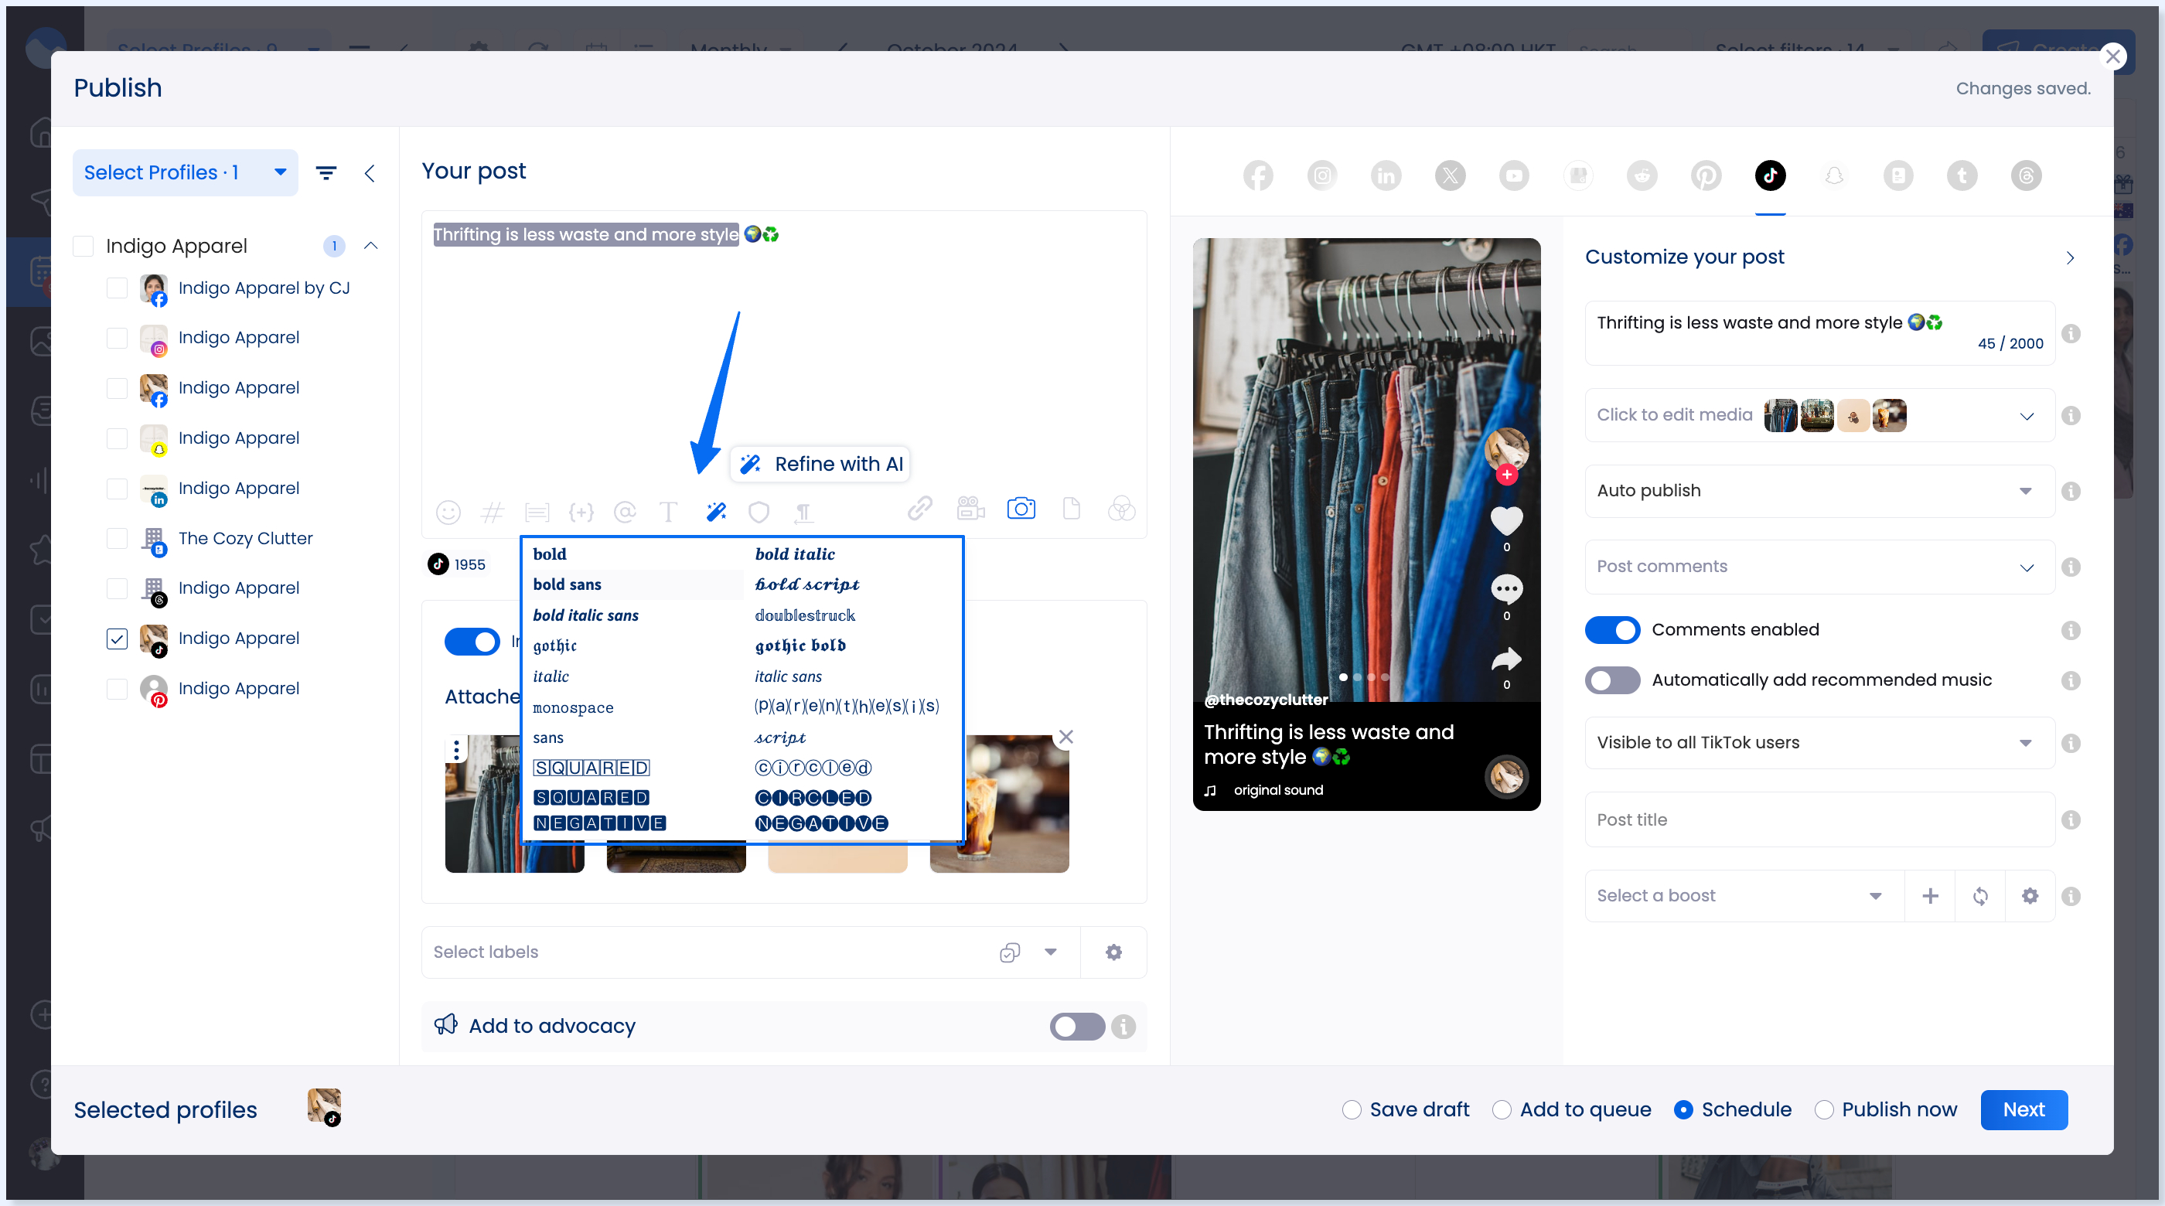Add a mention with the @ icon
Viewport: 2165px width, 1206px height.
[x=625, y=511]
